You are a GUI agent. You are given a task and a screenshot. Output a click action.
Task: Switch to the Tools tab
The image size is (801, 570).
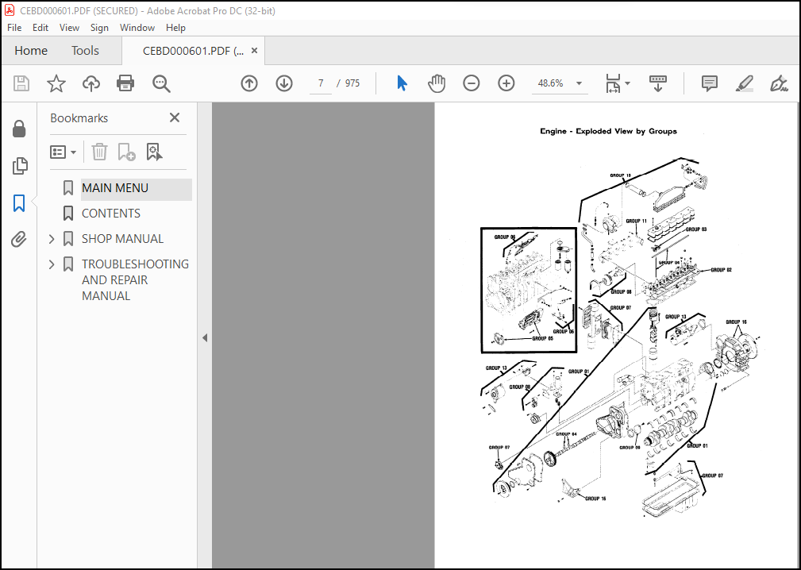tap(85, 51)
